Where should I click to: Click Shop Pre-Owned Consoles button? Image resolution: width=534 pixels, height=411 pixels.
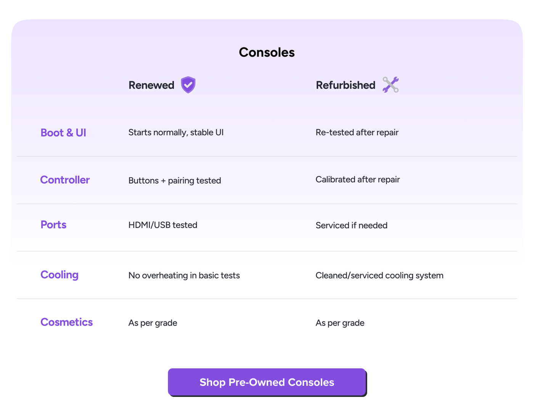point(267,382)
